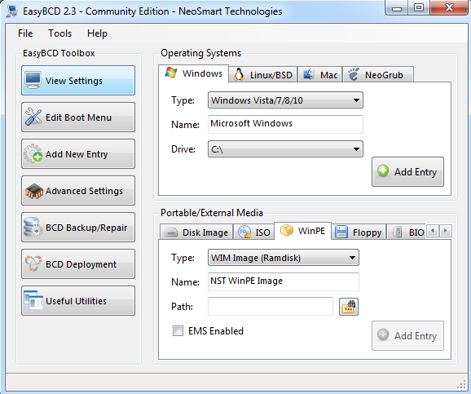Viewport: 471px width, 394px height.
Task: Open View Settings from the toolbox
Action: 78,81
